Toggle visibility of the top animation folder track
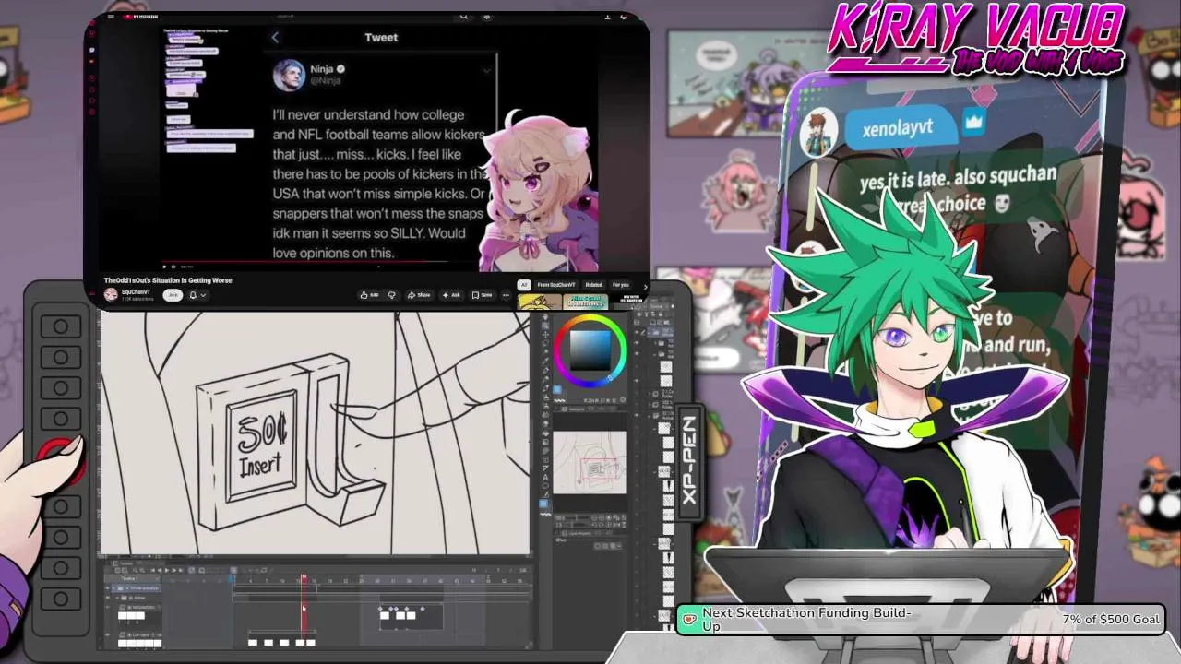1181x664 pixels. (107, 588)
